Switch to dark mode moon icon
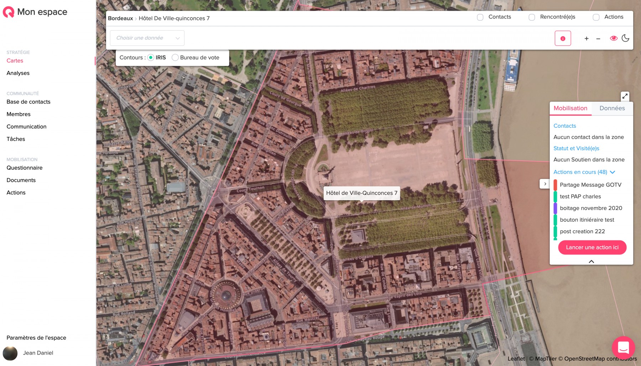Image resolution: width=641 pixels, height=366 pixels. click(625, 38)
